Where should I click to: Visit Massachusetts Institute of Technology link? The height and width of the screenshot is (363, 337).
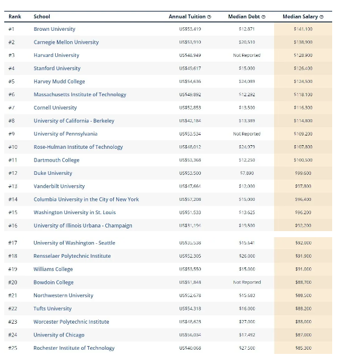tap(80, 94)
